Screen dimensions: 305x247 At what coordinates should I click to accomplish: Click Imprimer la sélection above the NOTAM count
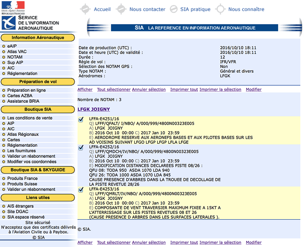[x=220, y=90]
